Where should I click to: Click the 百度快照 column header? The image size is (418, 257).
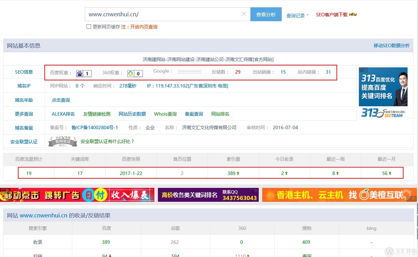(x=131, y=159)
